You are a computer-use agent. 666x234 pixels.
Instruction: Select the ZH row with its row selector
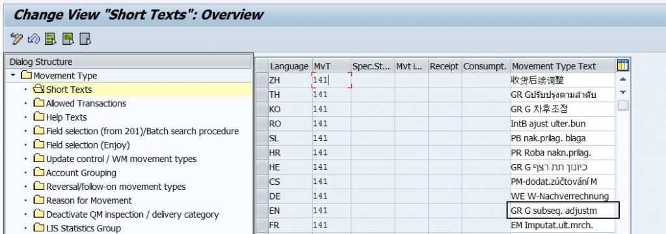(x=262, y=80)
